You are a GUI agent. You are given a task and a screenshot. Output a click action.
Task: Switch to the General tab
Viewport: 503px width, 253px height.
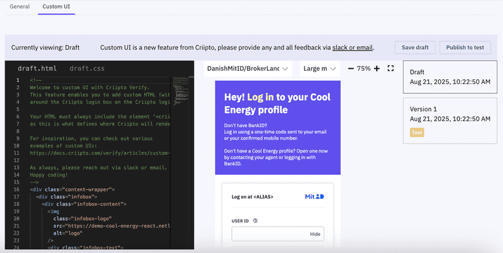pos(20,7)
